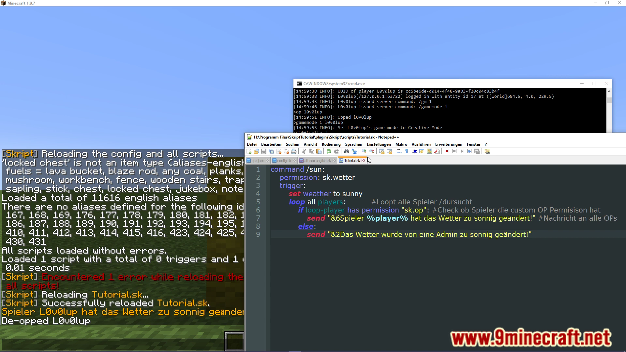The image size is (626, 352).
Task: Click Open file icon in Notepad++
Action: coord(256,151)
